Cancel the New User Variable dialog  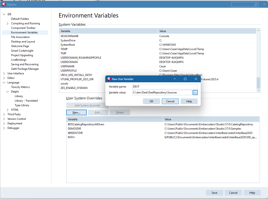170,101
